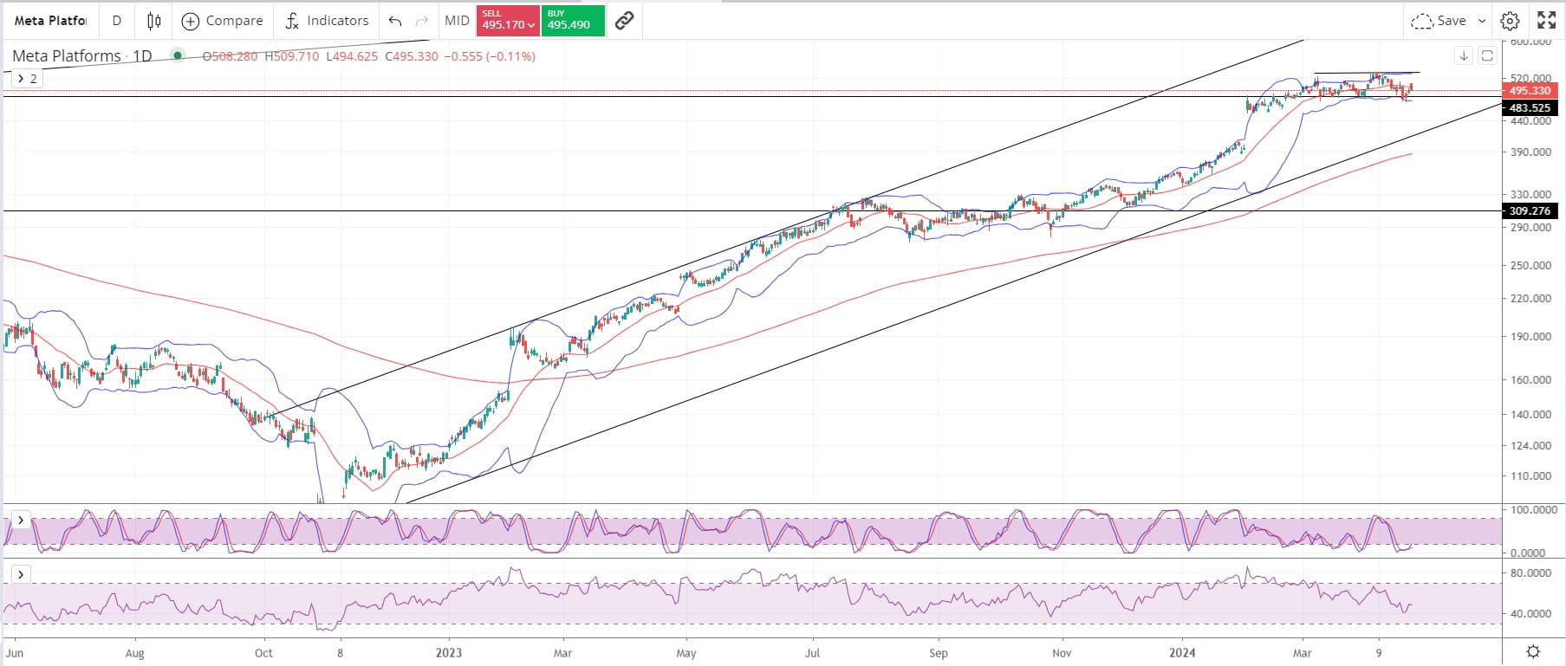Click the 495.330 current price label
This screenshot has height=666, width=1566.
[1530, 90]
